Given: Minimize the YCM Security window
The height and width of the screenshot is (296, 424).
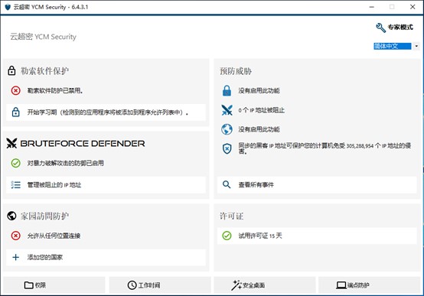Looking at the screenshot, I should pos(372,7).
